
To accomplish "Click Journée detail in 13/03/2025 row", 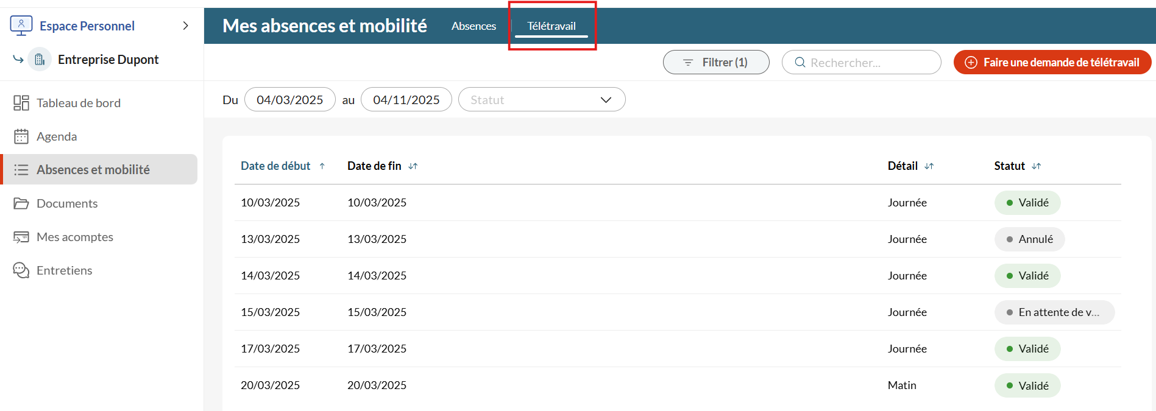I will point(907,239).
